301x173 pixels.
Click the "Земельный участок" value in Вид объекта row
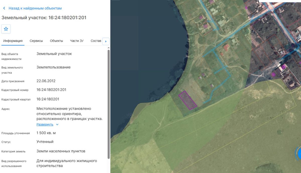(54, 54)
